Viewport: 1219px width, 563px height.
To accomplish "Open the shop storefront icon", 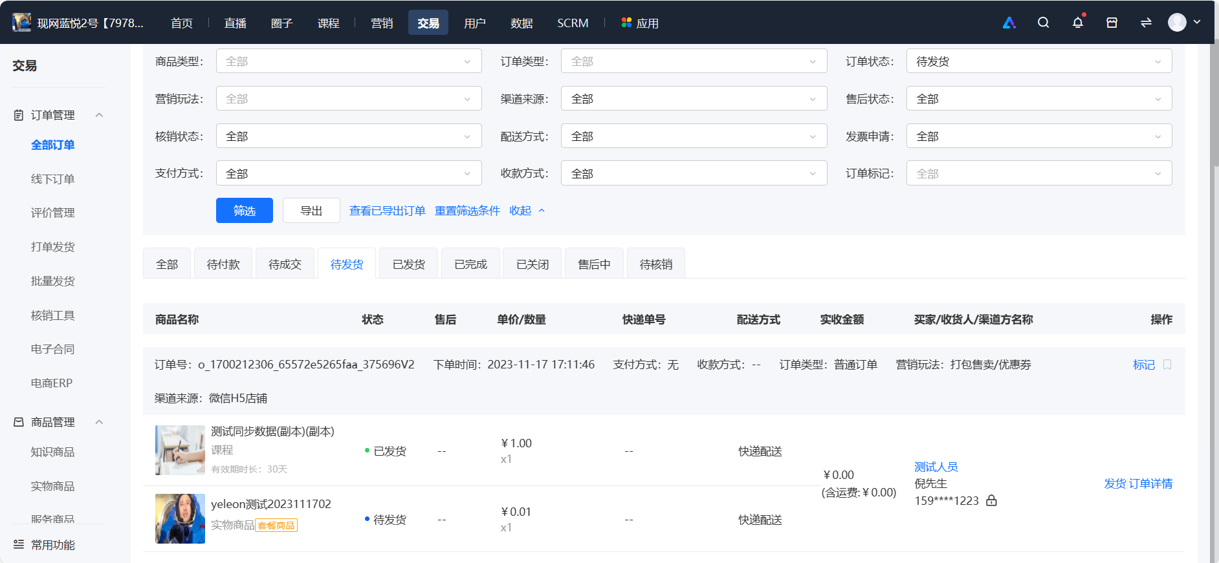I will (x=1112, y=23).
